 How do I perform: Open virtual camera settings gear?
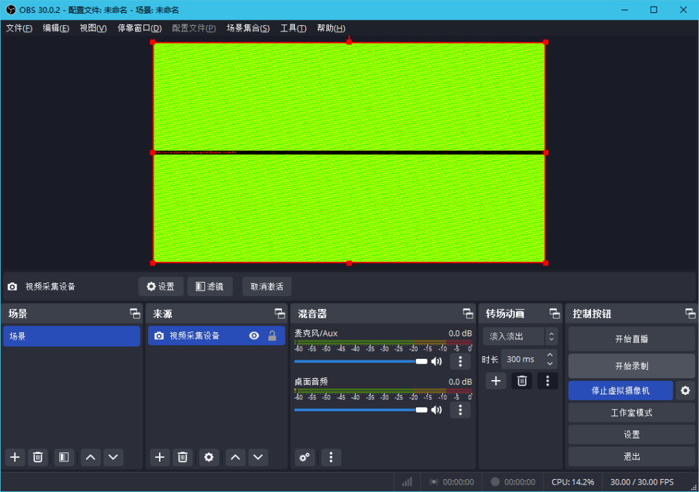click(685, 391)
